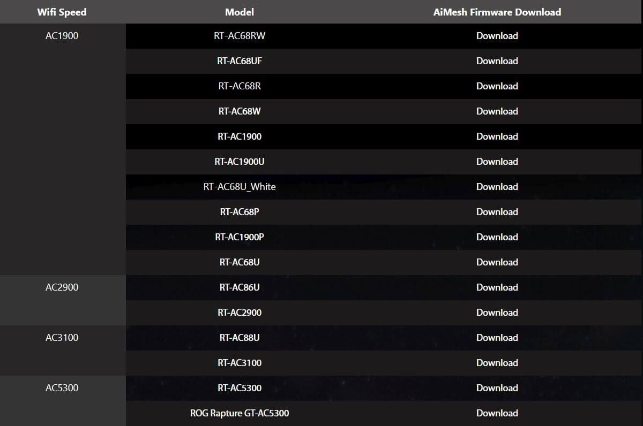Select the AiMesh Firmware Download column header

(497, 12)
